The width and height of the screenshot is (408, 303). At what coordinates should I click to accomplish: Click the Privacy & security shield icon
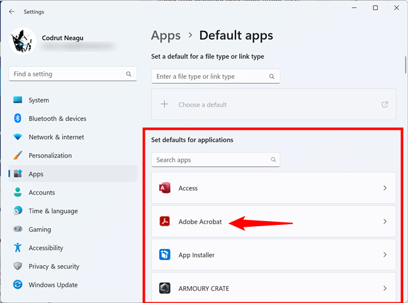coord(18,266)
